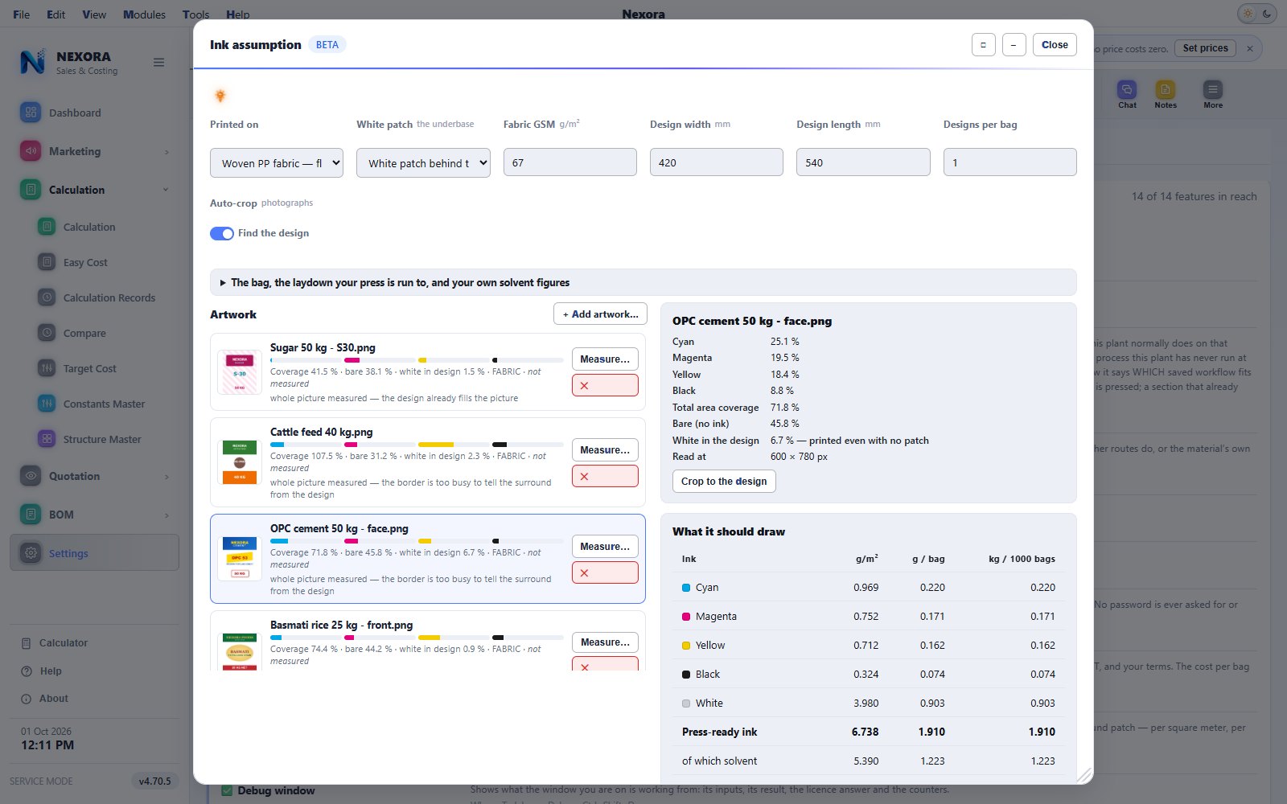Open the Printed on dropdown

click(277, 162)
